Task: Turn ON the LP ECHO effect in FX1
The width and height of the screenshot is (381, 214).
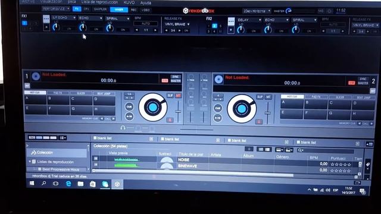Action: point(69,29)
